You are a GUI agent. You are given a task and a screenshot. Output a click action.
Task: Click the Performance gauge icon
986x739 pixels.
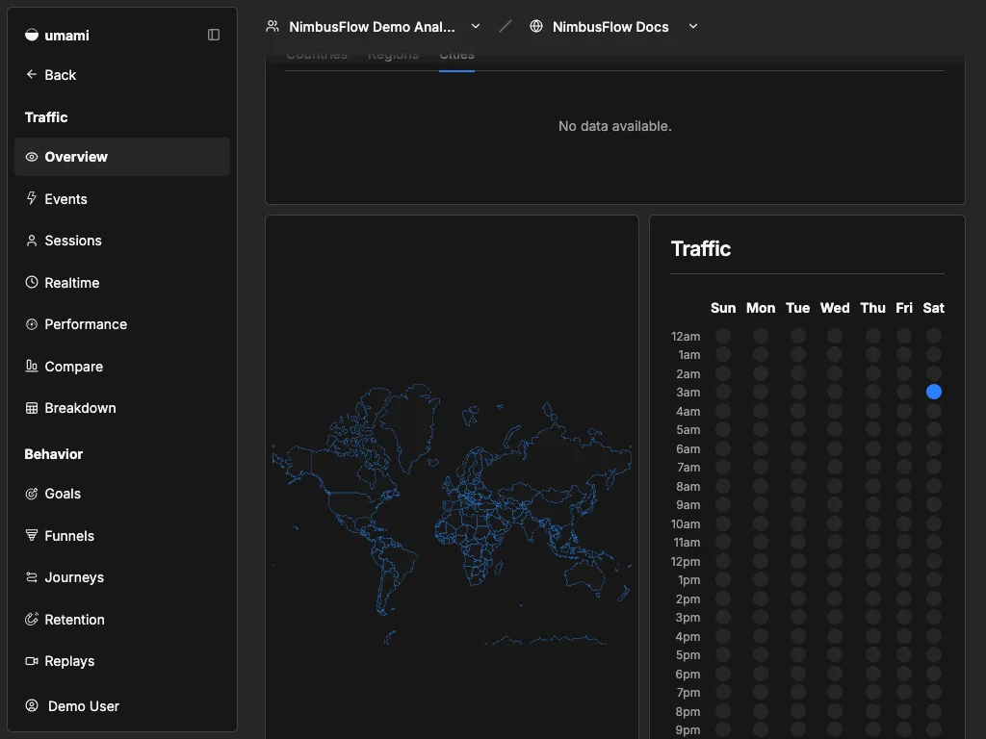point(32,324)
